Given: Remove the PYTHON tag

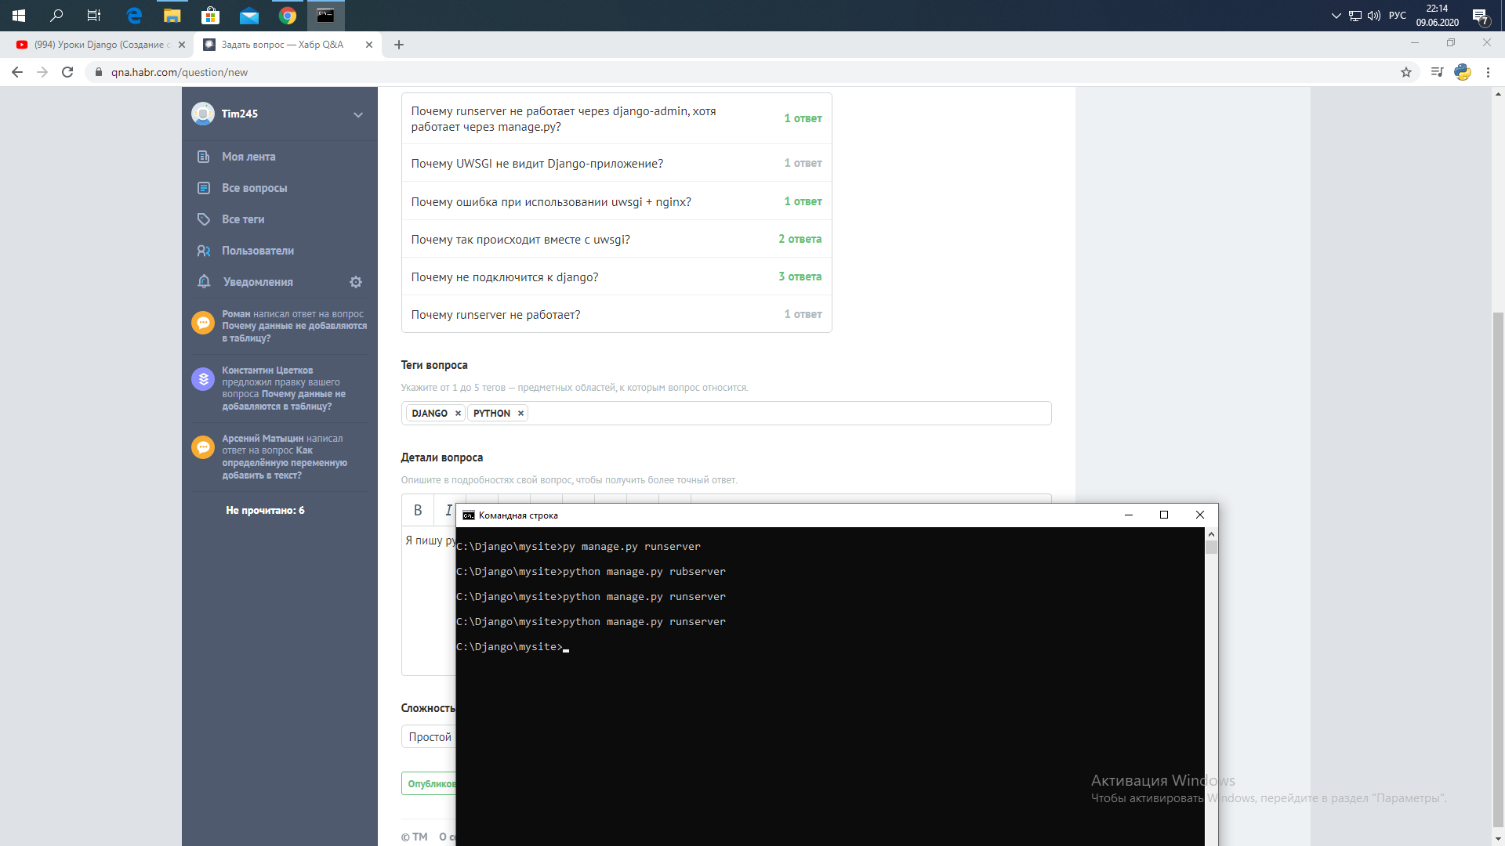Looking at the screenshot, I should [520, 414].
